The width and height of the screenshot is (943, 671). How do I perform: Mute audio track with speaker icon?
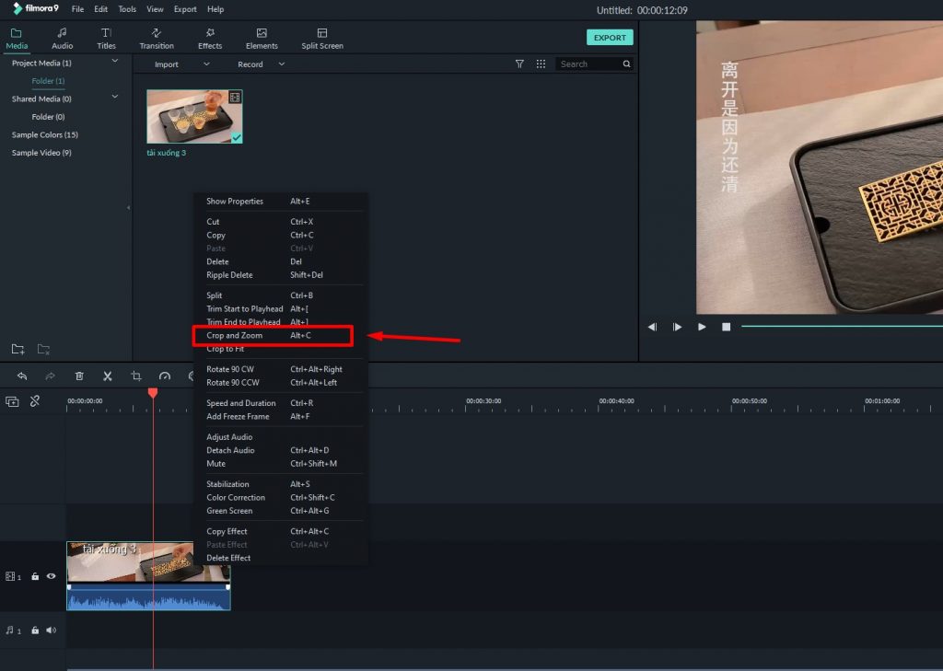coord(52,631)
